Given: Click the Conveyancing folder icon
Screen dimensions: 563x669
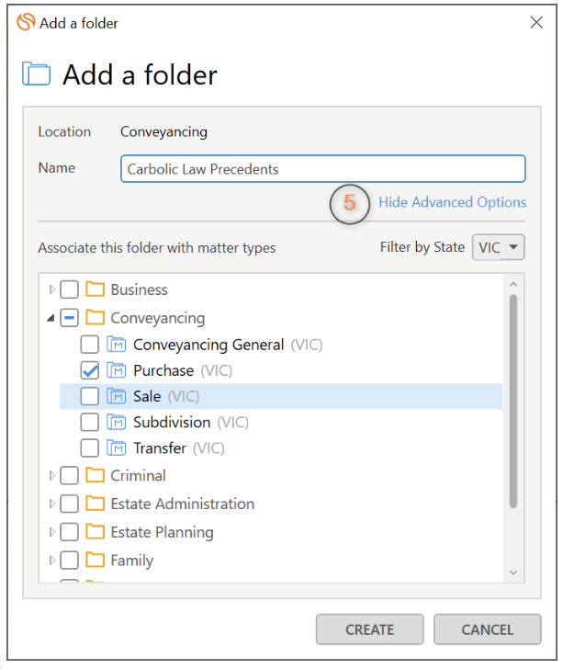Looking at the screenshot, I should 95,318.
